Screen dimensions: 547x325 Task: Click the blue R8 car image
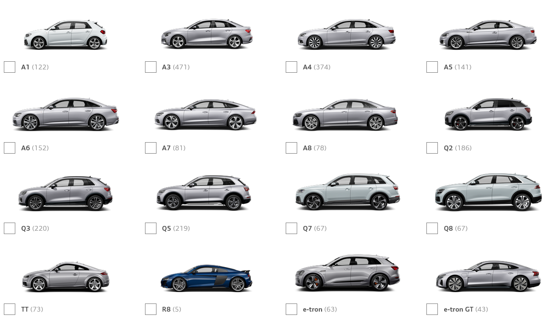tap(206, 278)
